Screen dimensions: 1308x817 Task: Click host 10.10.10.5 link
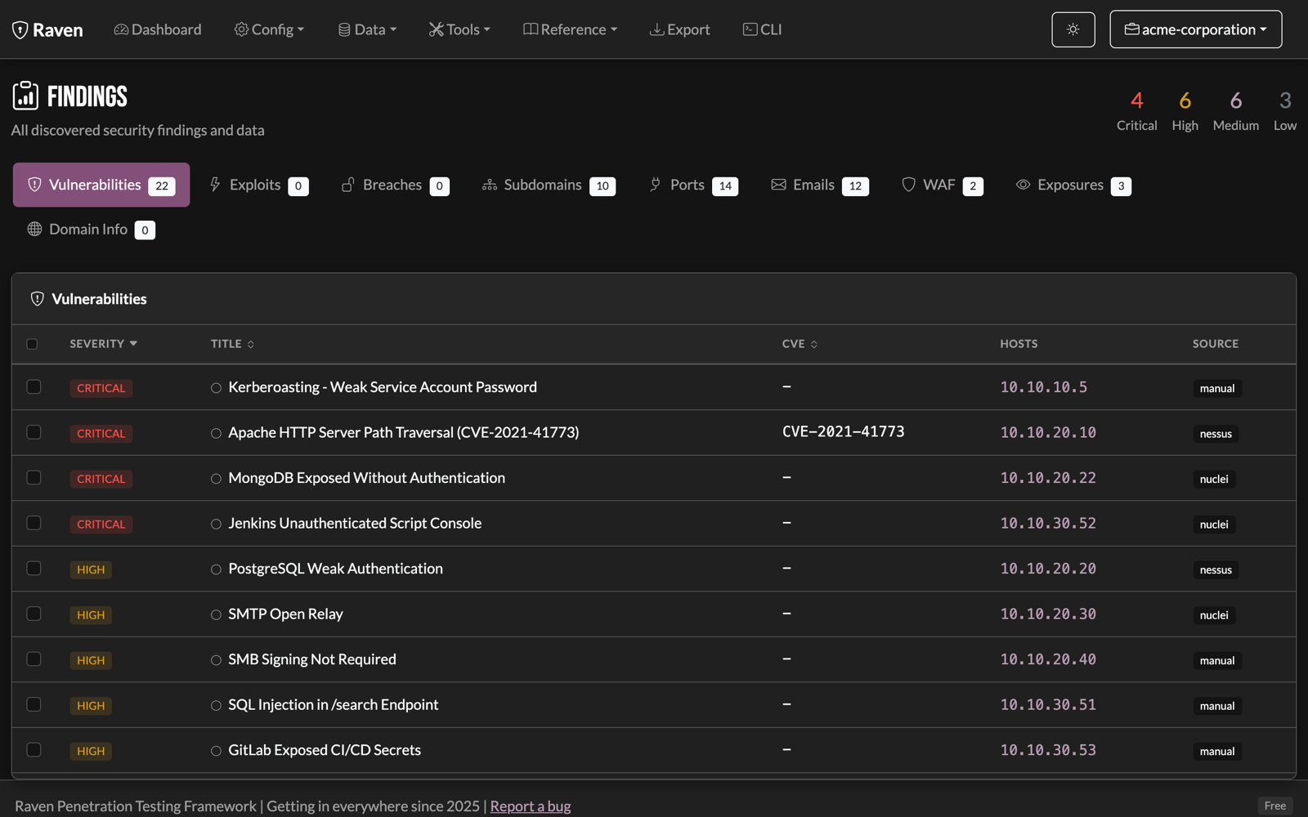1044,387
